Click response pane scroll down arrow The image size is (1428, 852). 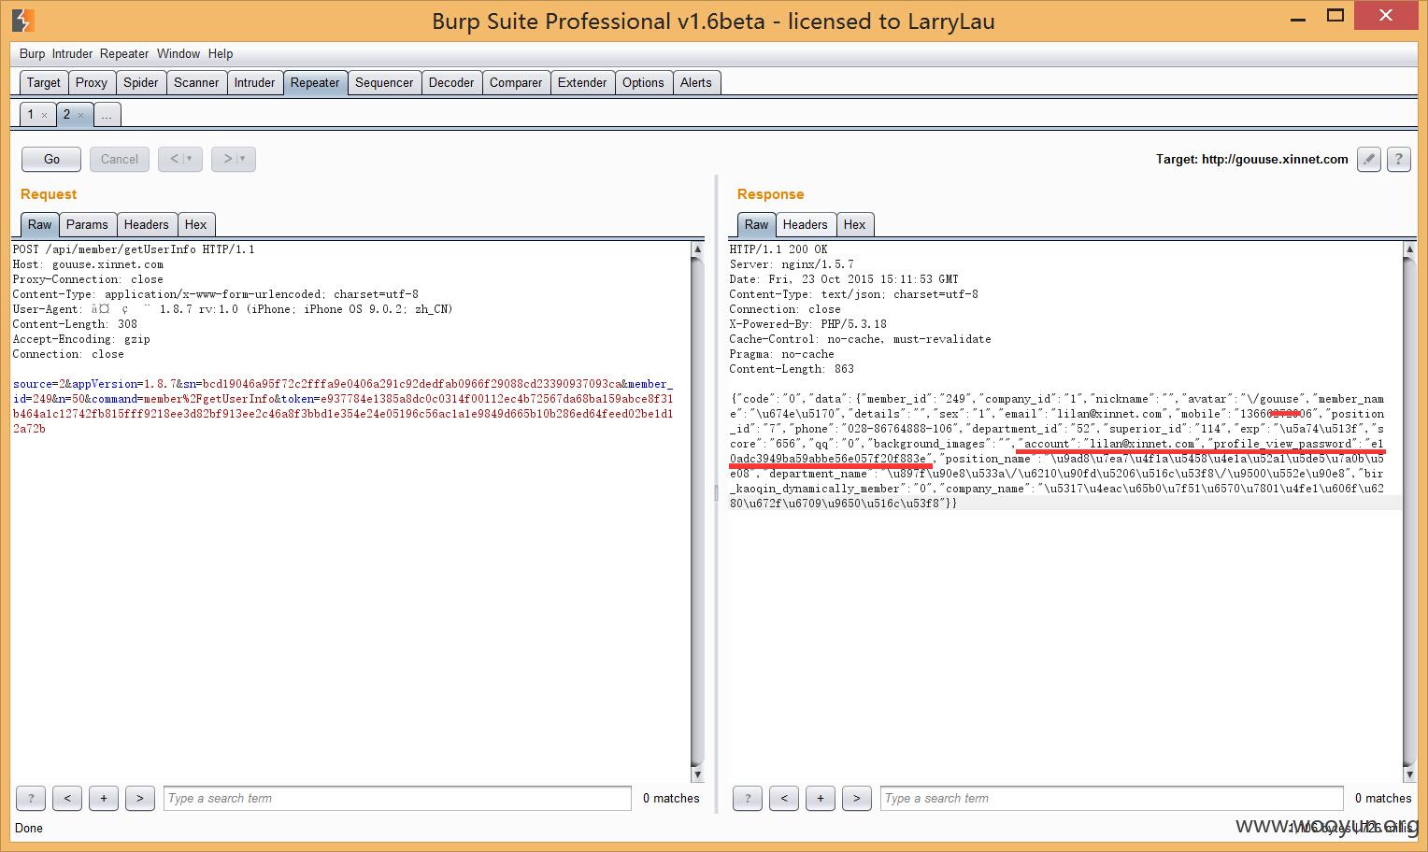click(x=1410, y=774)
